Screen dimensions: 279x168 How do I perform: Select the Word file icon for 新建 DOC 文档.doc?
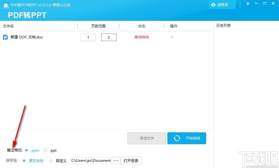(5, 37)
